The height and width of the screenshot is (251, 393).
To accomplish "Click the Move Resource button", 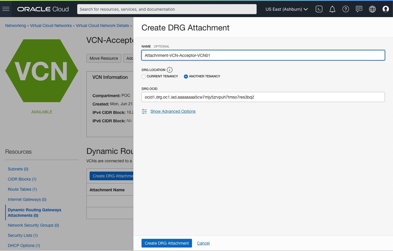I will tap(104, 58).
